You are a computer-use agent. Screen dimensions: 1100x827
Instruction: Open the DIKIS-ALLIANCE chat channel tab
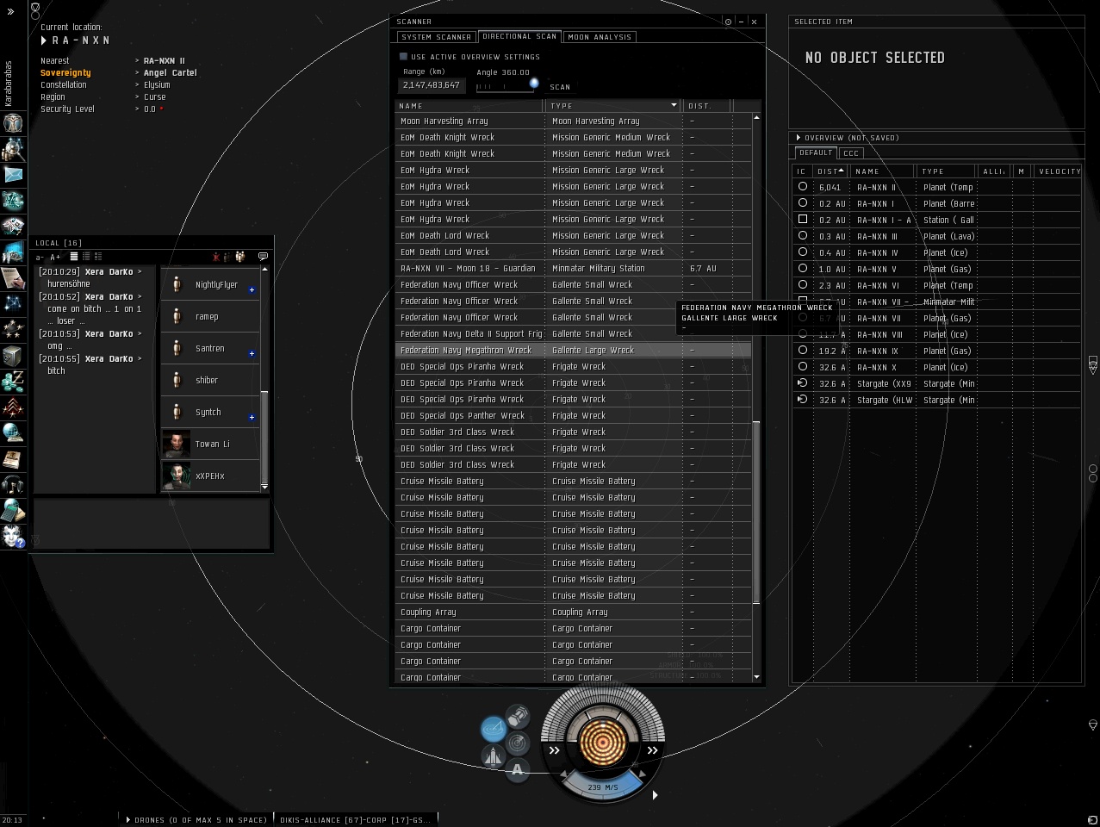[x=354, y=820]
